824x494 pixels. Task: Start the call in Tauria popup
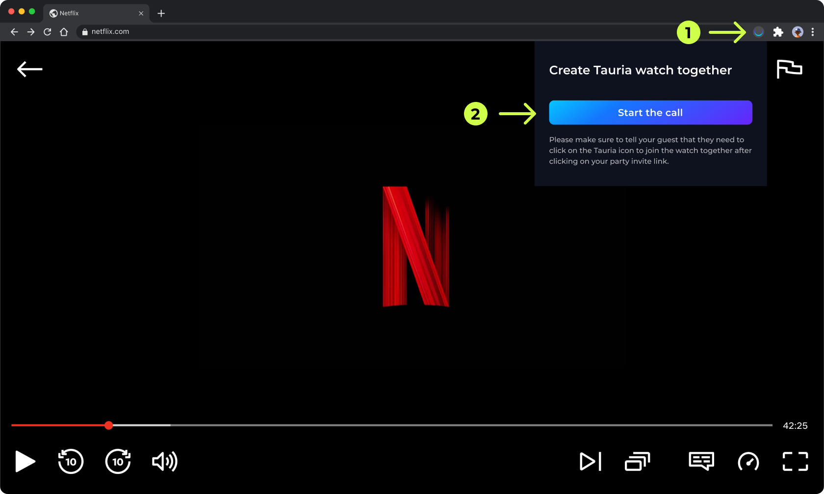[x=650, y=113]
